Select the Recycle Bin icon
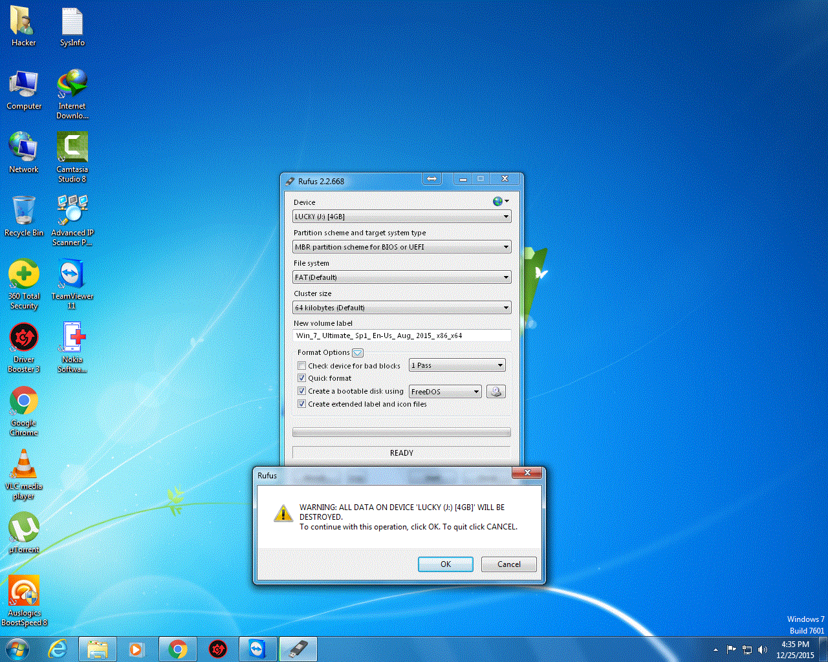This screenshot has width=828, height=662. tap(24, 217)
